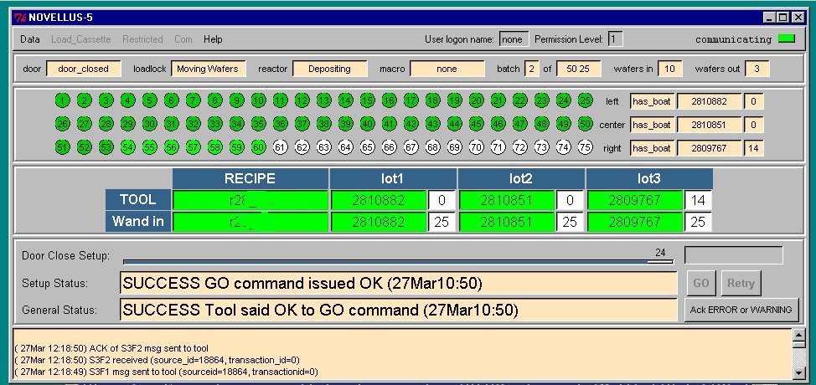Click log line S3F1 msg sent to tool
The height and width of the screenshot is (385, 816).
tap(166, 372)
